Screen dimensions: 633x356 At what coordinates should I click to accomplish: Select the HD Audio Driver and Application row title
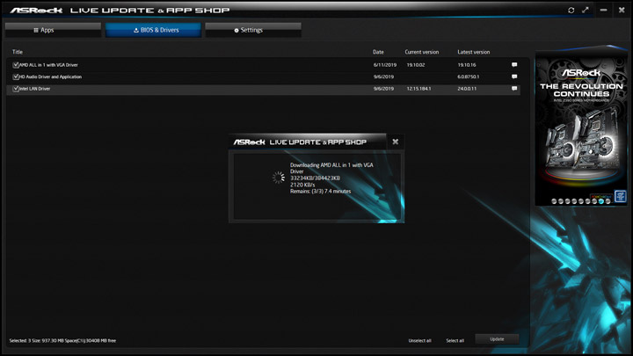(x=50, y=76)
